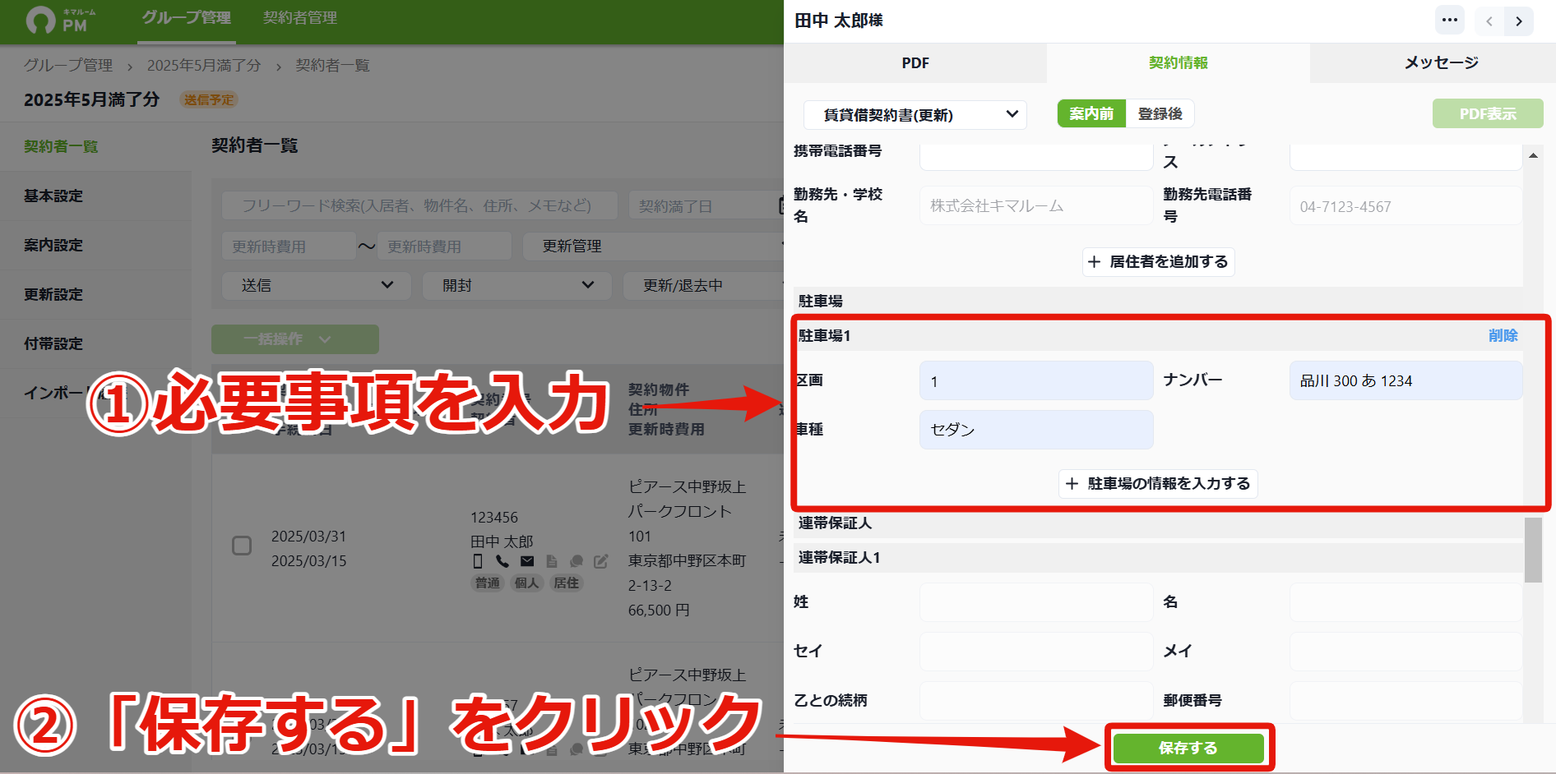Click the 保存する save button

point(1188,748)
